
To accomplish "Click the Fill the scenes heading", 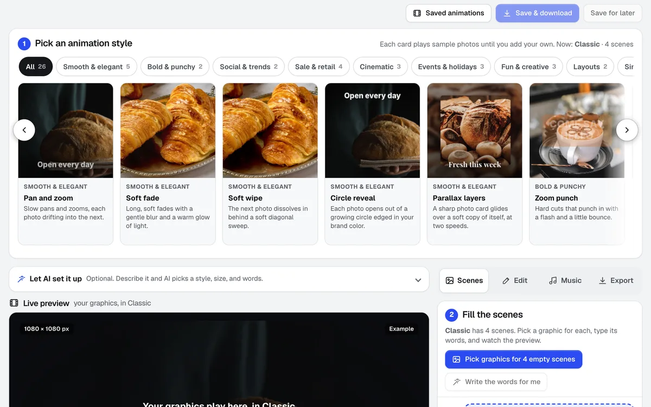I will click(493, 315).
